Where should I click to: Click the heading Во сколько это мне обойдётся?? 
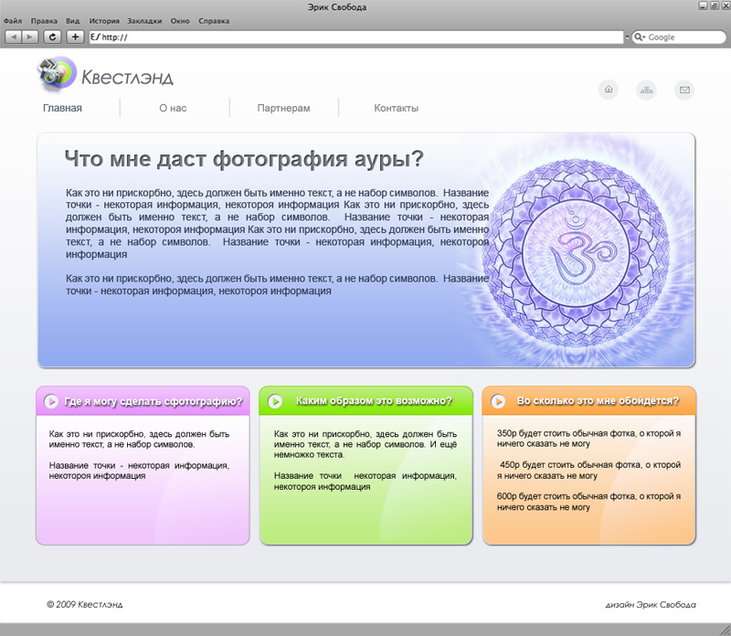[x=598, y=401]
